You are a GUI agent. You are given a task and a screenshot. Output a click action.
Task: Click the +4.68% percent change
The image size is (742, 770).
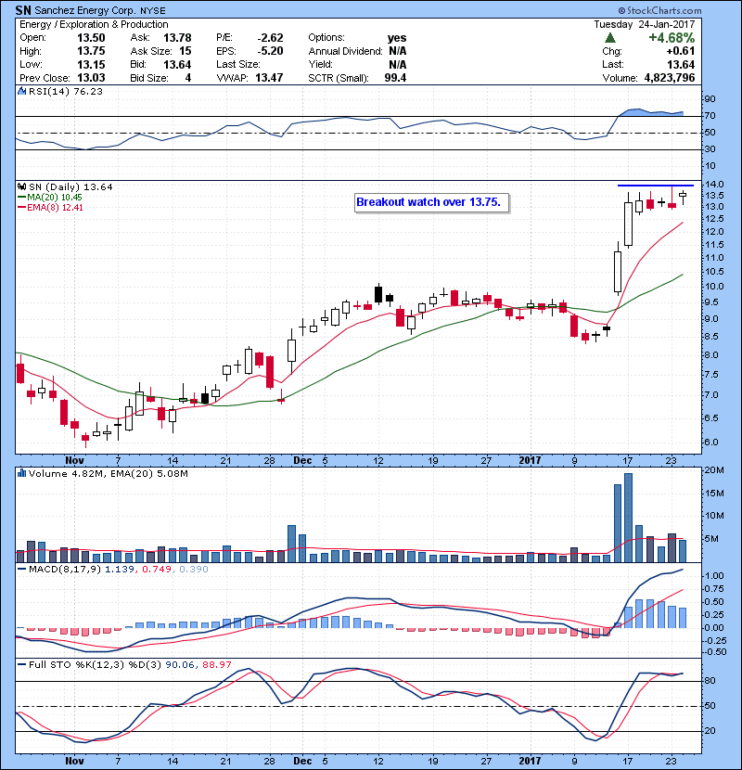[672, 38]
